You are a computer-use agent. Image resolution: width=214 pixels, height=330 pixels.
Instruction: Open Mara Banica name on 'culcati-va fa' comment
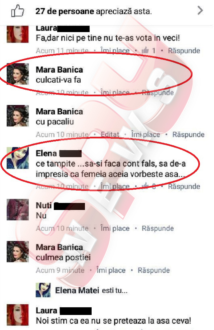pos(59,70)
